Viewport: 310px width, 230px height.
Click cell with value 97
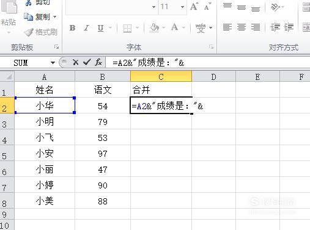pos(103,153)
